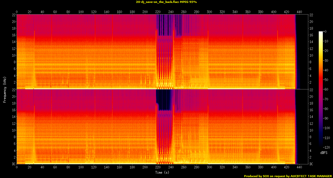
Task: Click the "-120" color scale label
Action: pyautogui.click(x=326, y=148)
